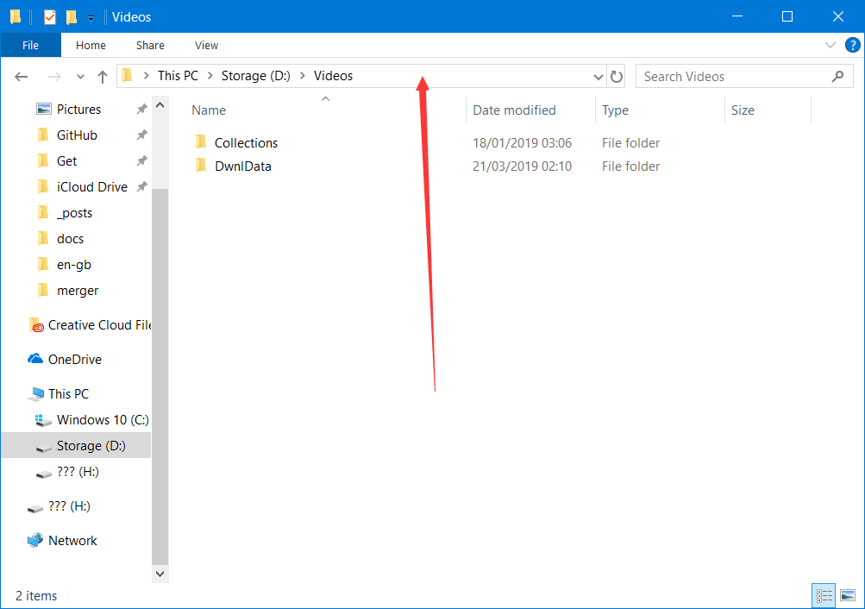Switch to Details view layout
The image size is (865, 609).
tap(824, 595)
